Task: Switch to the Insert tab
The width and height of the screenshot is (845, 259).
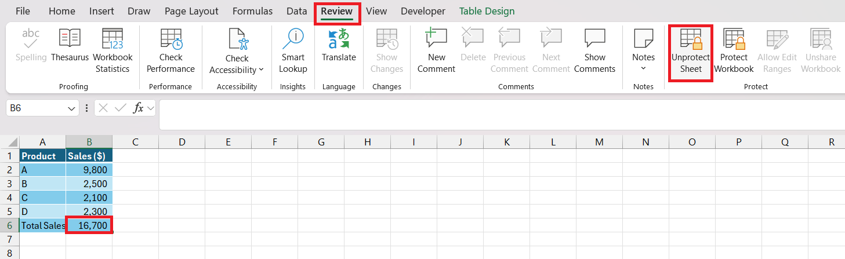Action: (x=101, y=11)
